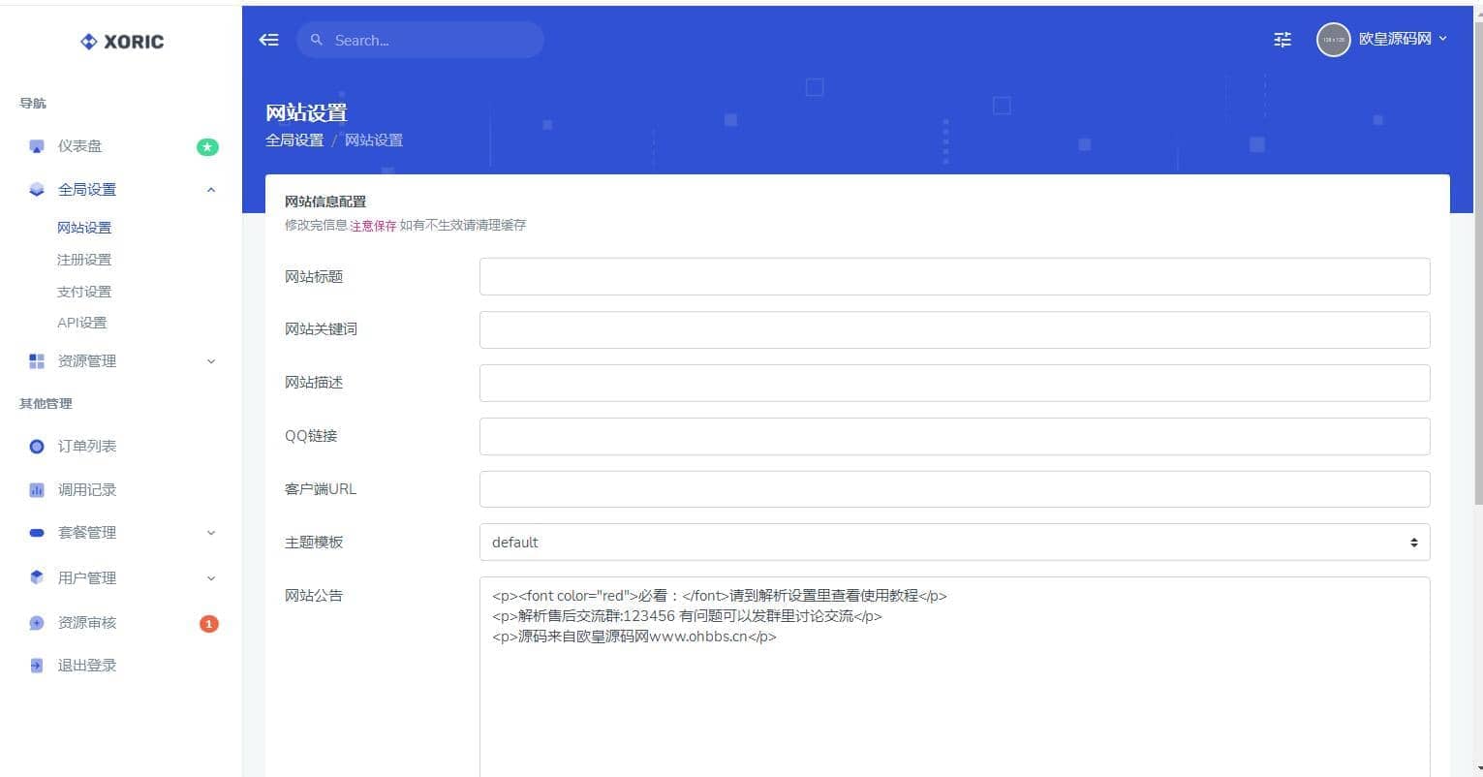The width and height of the screenshot is (1483, 777).
Task: Click the user avatar in header
Action: click(1333, 40)
